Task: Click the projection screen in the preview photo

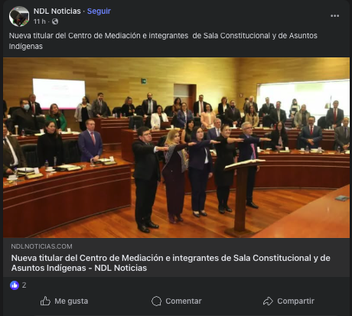Action: coord(59,93)
